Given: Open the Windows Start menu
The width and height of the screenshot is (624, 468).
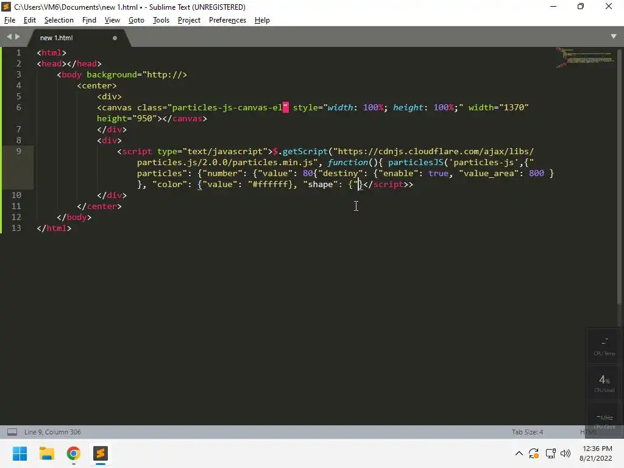Looking at the screenshot, I should [19, 453].
